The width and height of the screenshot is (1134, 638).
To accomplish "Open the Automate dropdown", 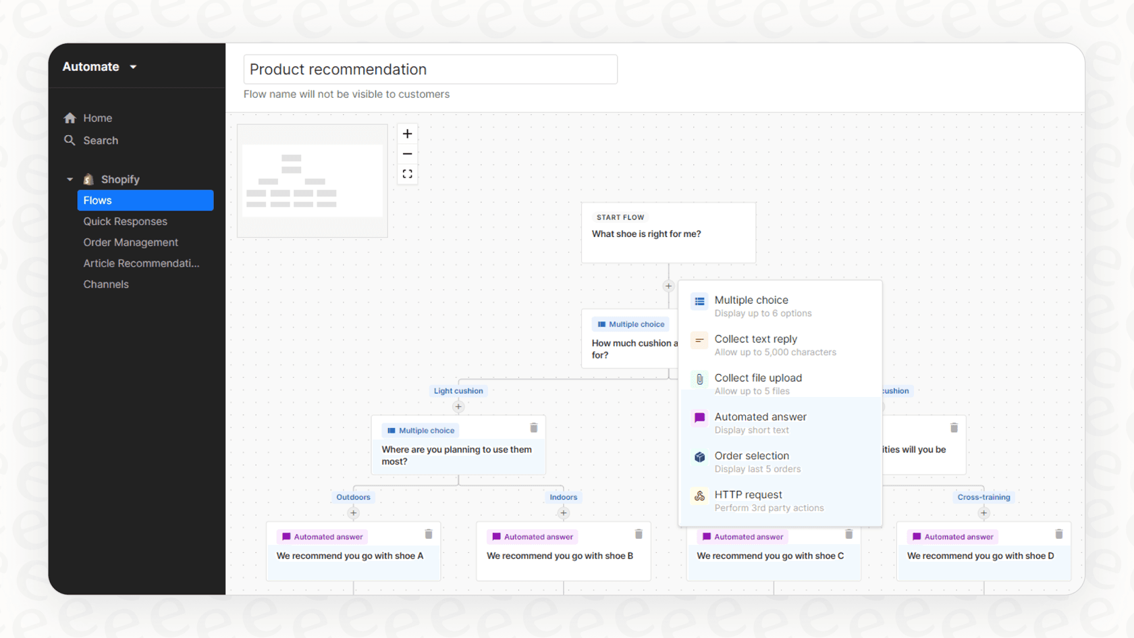I will click(99, 66).
